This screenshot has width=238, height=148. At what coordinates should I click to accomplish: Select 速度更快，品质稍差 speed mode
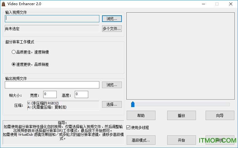click(14, 64)
